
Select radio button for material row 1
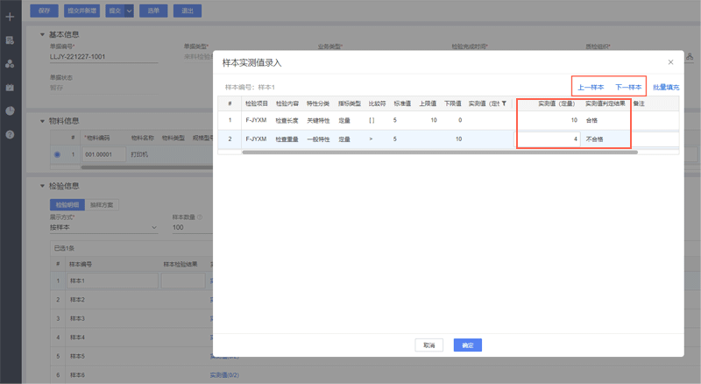pos(58,154)
